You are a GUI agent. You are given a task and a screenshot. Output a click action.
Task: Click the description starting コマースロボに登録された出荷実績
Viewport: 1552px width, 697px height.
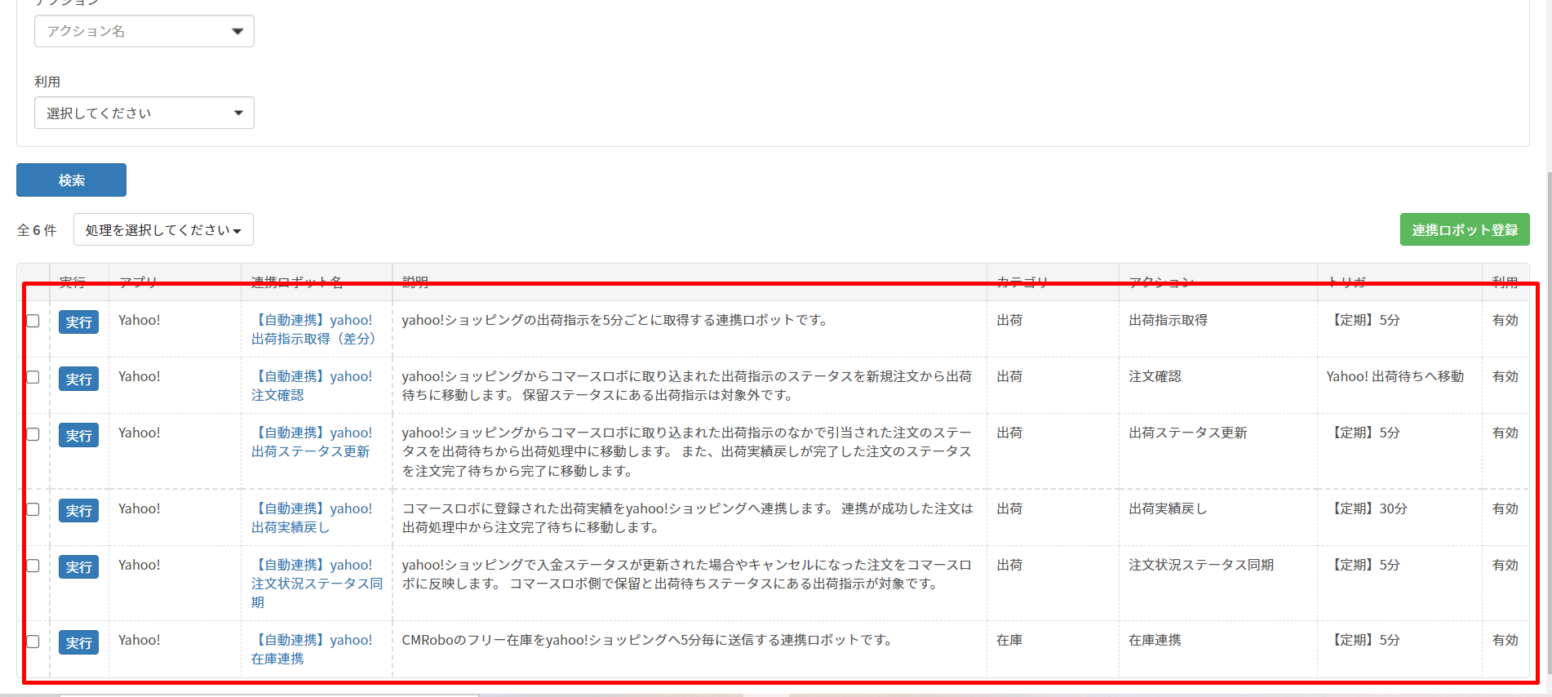click(687, 517)
